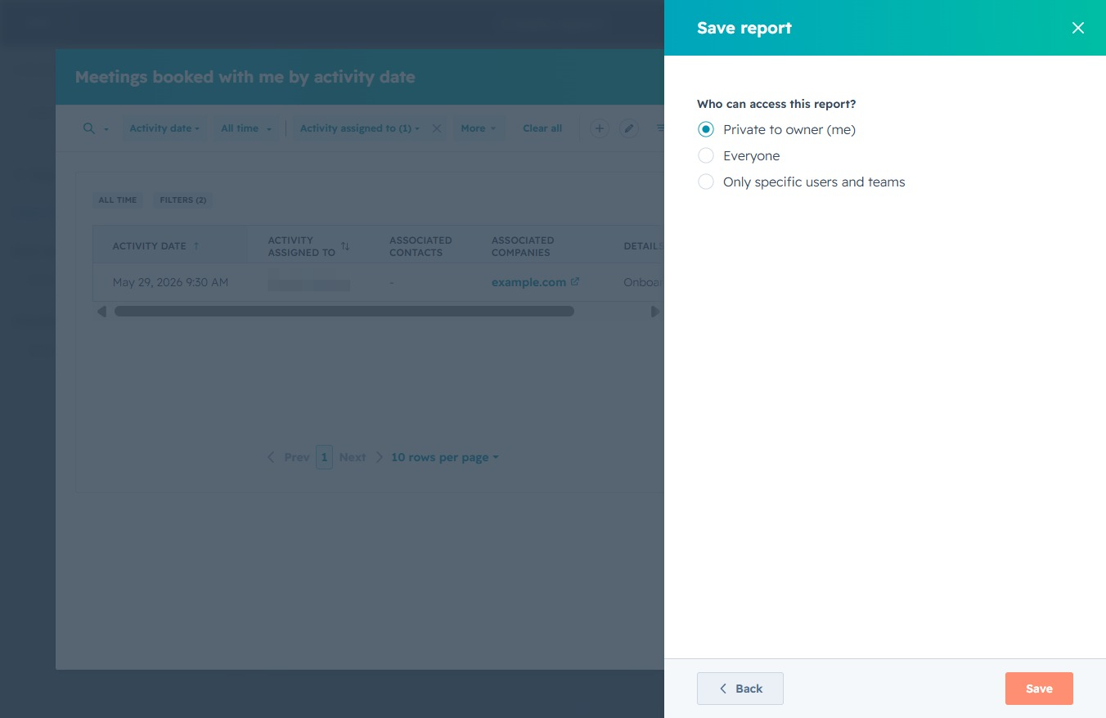Viewport: 1106px width, 718px height.
Task: Open the More filters dropdown
Action: click(x=479, y=128)
